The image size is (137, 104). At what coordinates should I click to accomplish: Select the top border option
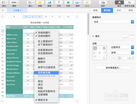[95, 57]
